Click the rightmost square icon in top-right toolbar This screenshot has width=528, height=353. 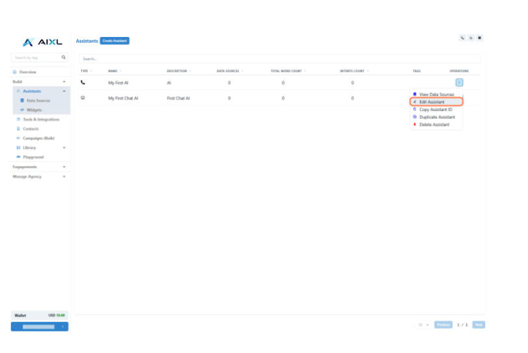click(x=480, y=38)
